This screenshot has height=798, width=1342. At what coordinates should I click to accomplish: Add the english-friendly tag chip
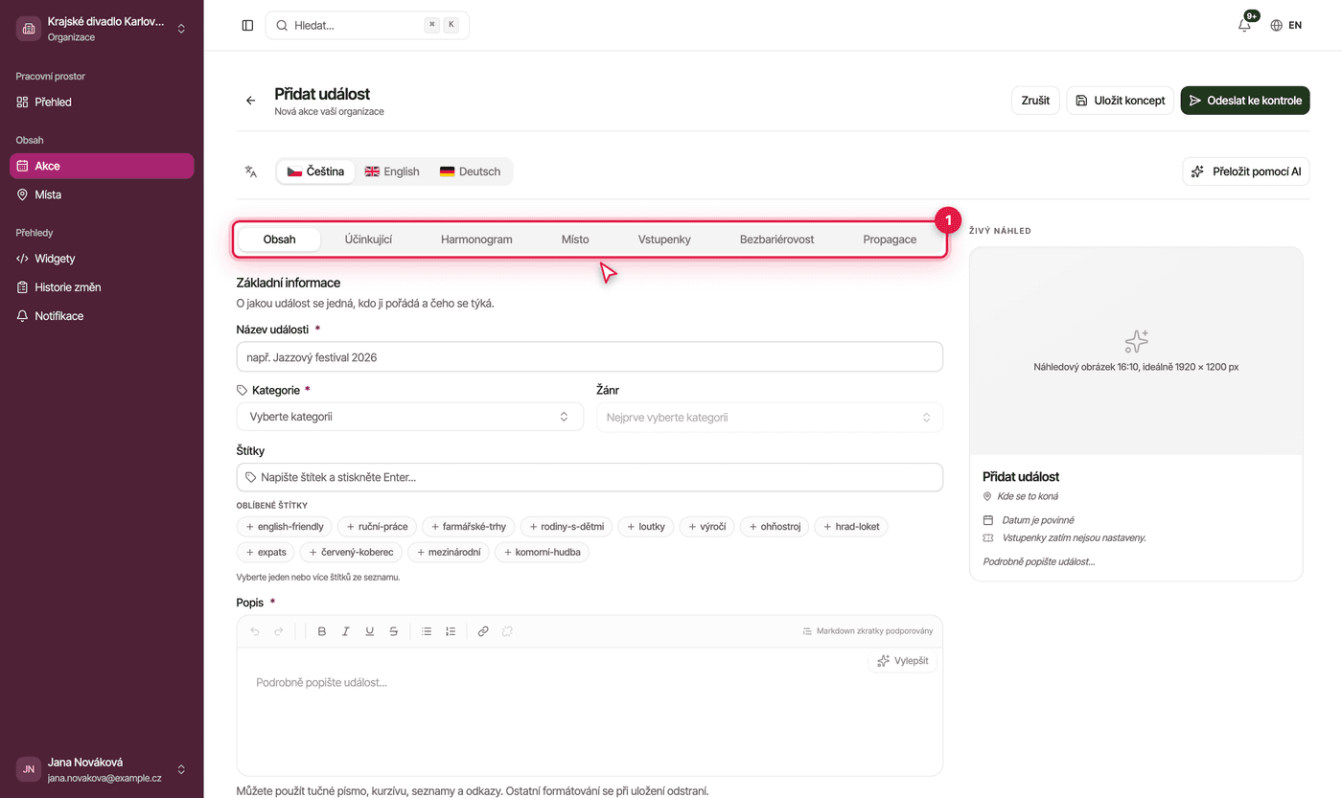tap(285, 527)
